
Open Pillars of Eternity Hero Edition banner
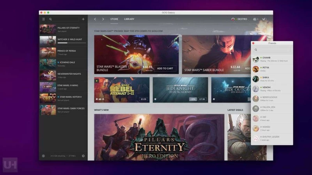[x=159, y=137]
